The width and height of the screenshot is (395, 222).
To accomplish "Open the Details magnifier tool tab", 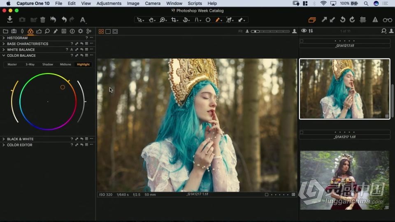I will (x=47, y=31).
